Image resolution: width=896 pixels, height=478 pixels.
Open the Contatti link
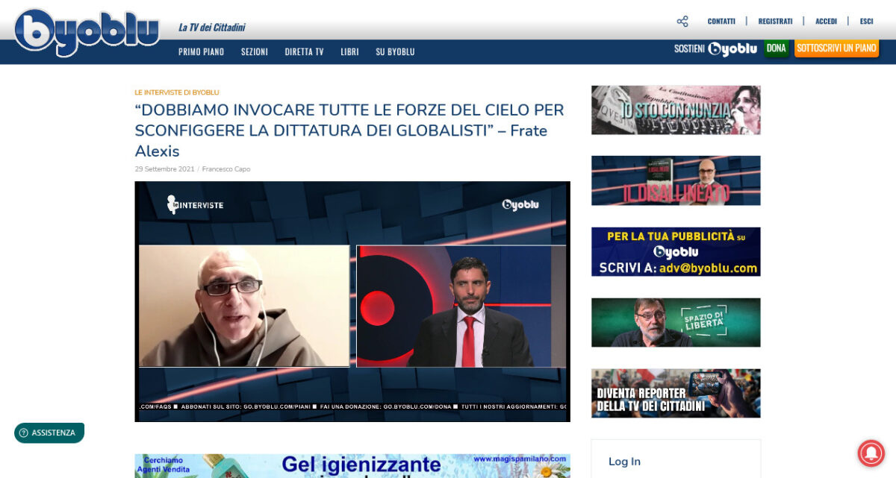click(x=721, y=22)
